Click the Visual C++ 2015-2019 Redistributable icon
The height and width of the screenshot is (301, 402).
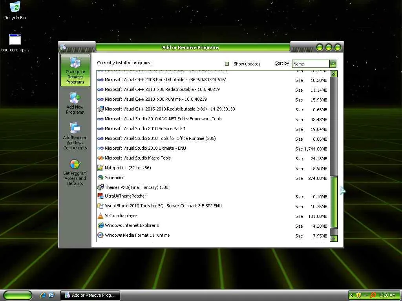100,109
